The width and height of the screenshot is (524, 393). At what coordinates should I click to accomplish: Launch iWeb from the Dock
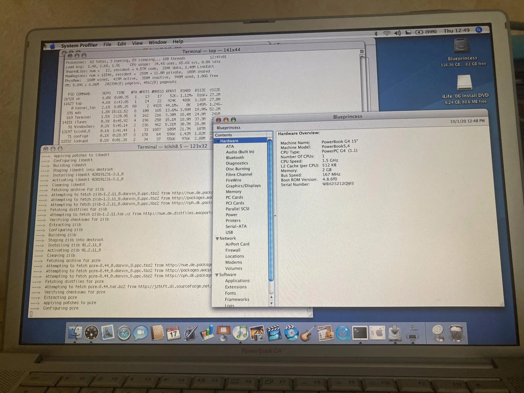pos(325,333)
